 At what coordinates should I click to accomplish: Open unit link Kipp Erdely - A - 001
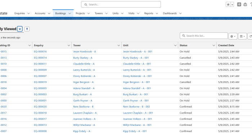click(x=135, y=131)
